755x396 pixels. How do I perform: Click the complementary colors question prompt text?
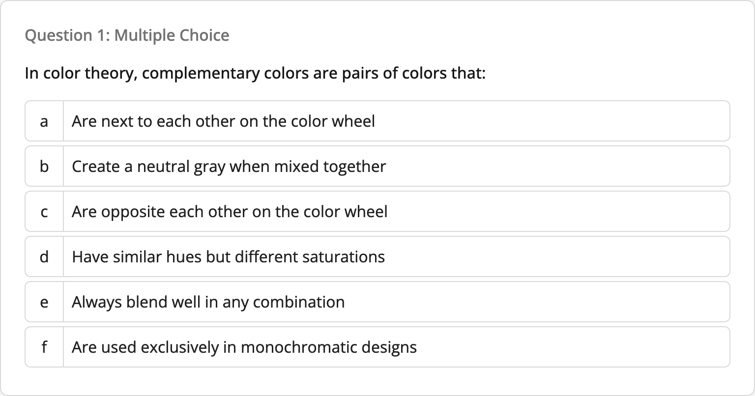point(255,74)
